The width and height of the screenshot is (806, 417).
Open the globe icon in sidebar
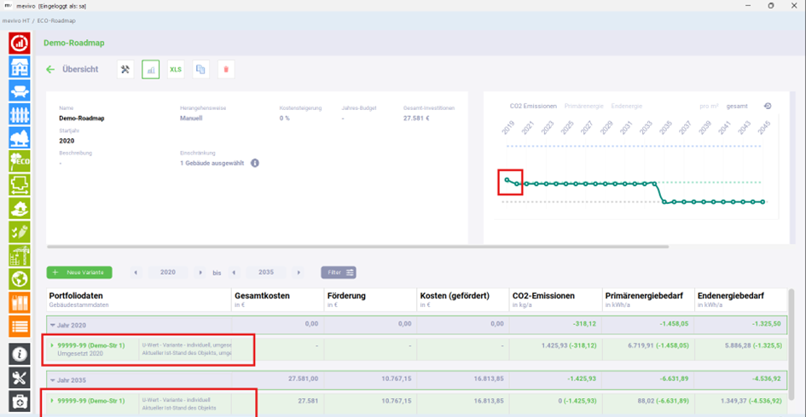(20, 279)
